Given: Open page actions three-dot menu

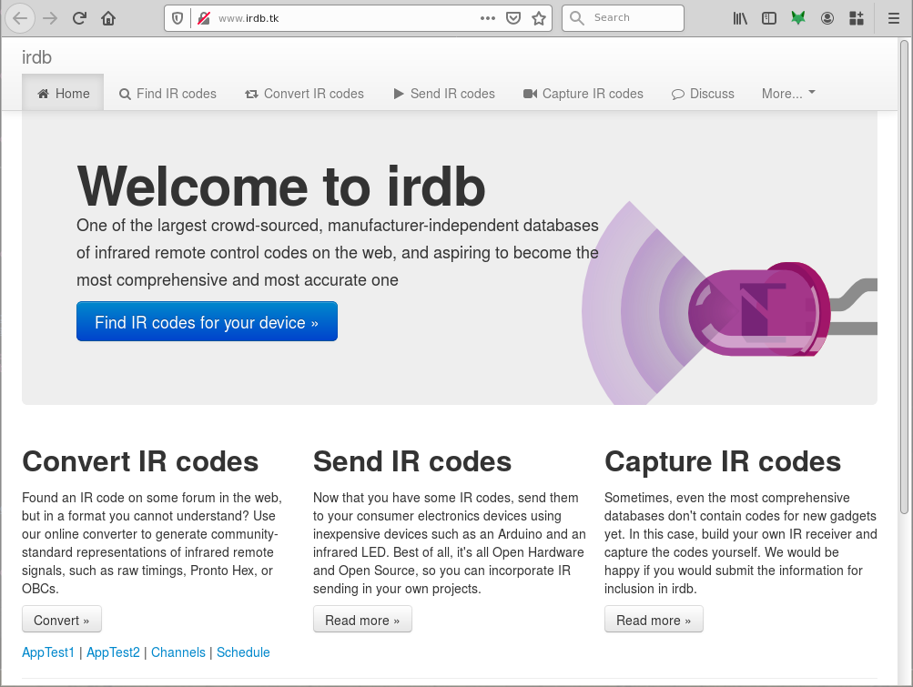Looking at the screenshot, I should click(x=488, y=18).
